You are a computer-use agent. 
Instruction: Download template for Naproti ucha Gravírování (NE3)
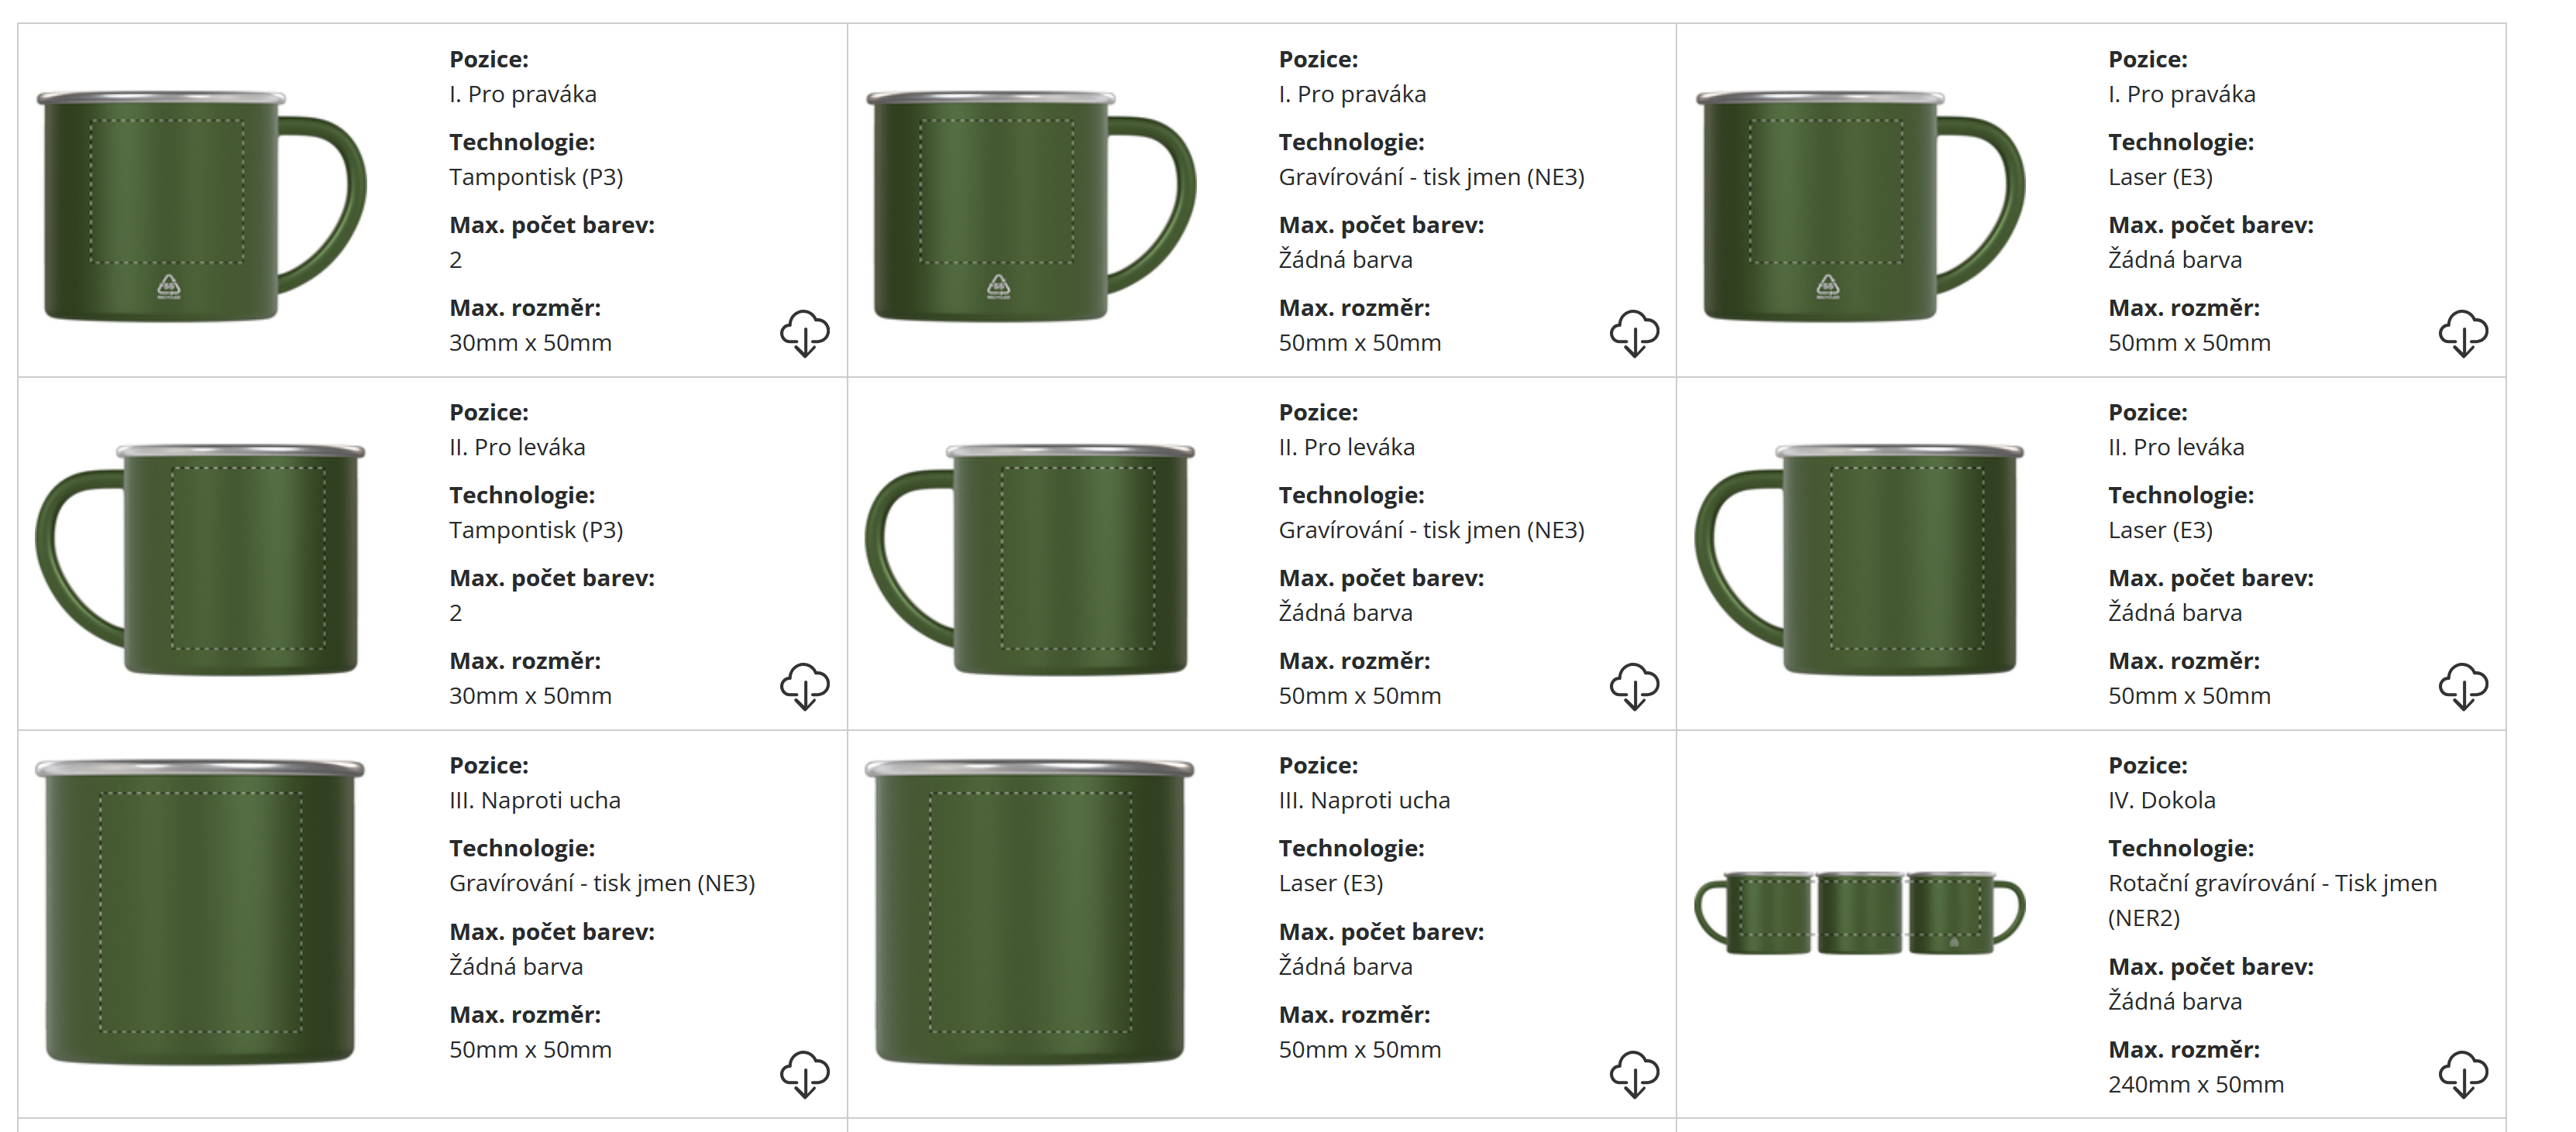tap(804, 1074)
